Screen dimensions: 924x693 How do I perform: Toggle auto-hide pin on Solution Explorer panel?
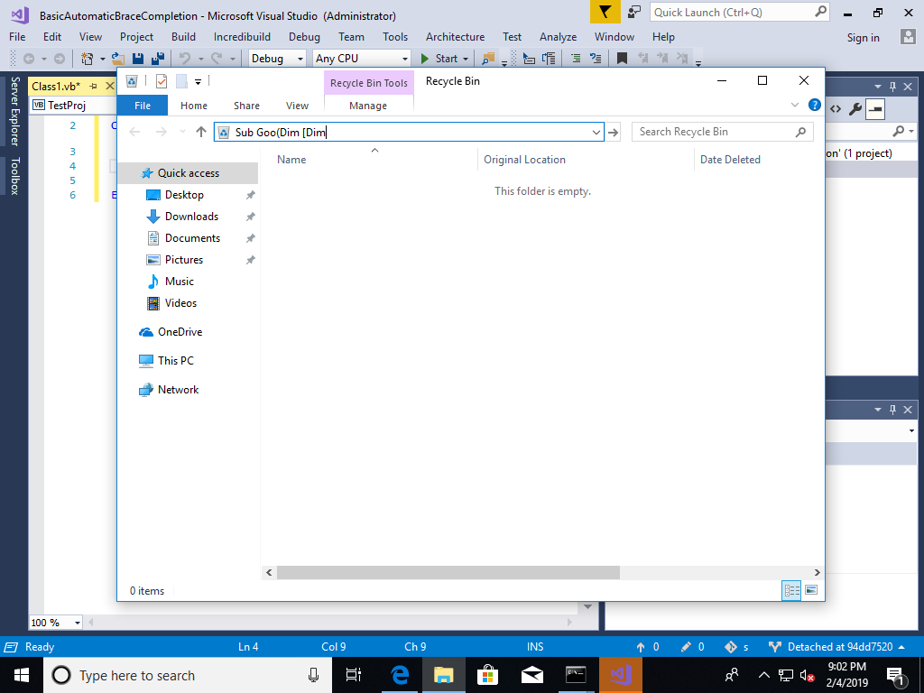coord(892,87)
